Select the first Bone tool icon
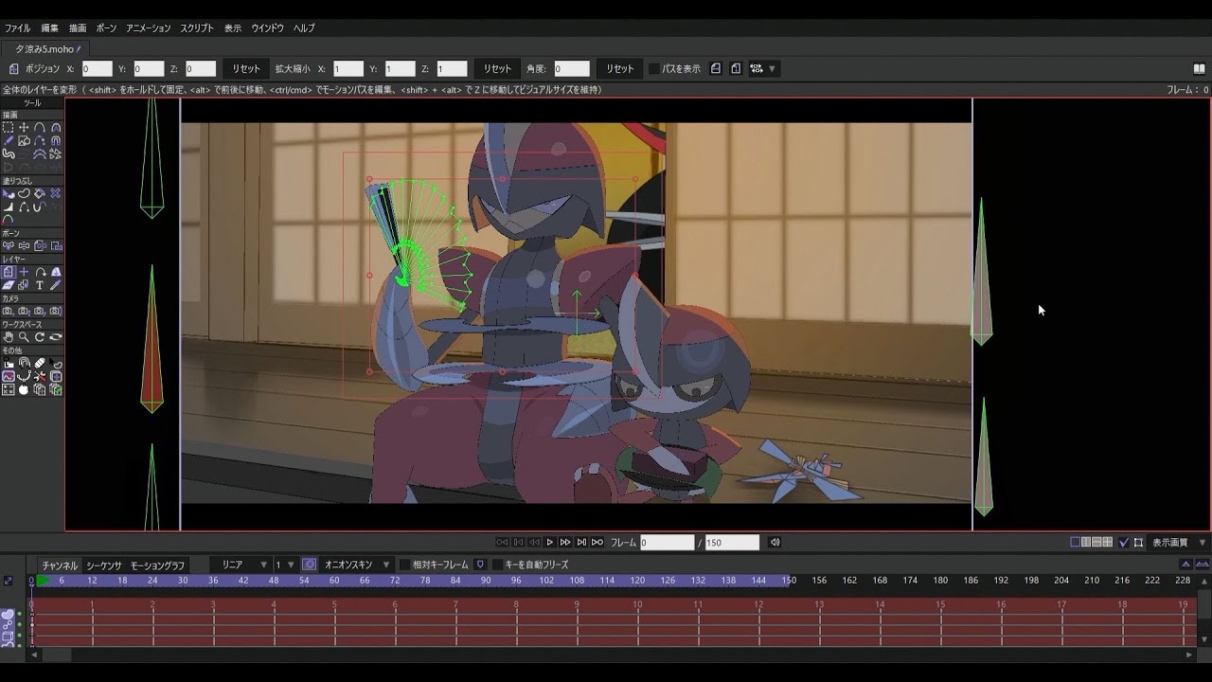The height and width of the screenshot is (682, 1212). click(8, 245)
